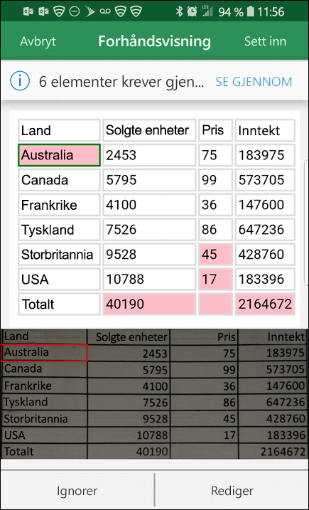The height and width of the screenshot is (510, 309).
Task: Tap the Ignorer button
Action: (77, 491)
